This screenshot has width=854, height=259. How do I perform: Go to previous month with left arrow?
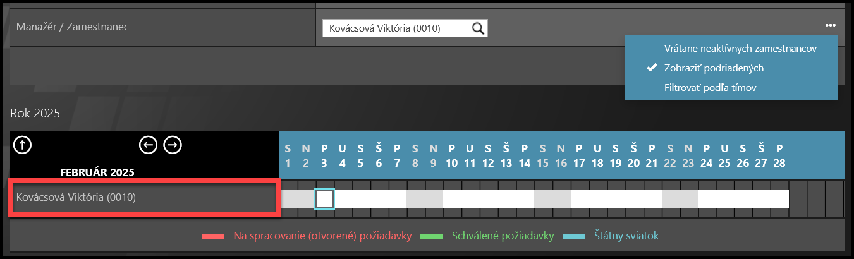tap(149, 145)
